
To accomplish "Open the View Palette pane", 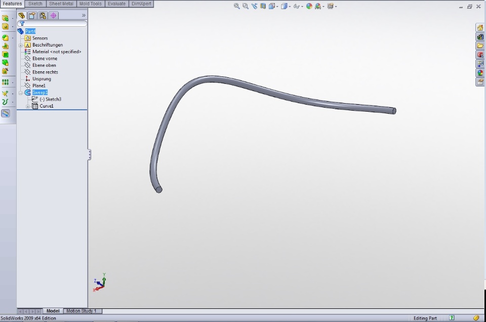I will pyautogui.click(x=480, y=64).
